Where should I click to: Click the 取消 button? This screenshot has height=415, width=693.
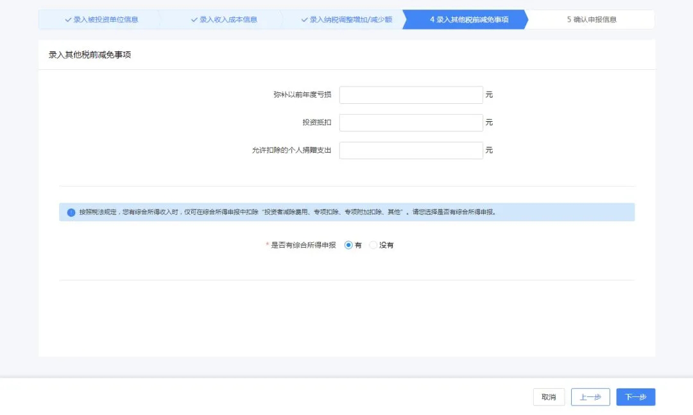(549, 397)
